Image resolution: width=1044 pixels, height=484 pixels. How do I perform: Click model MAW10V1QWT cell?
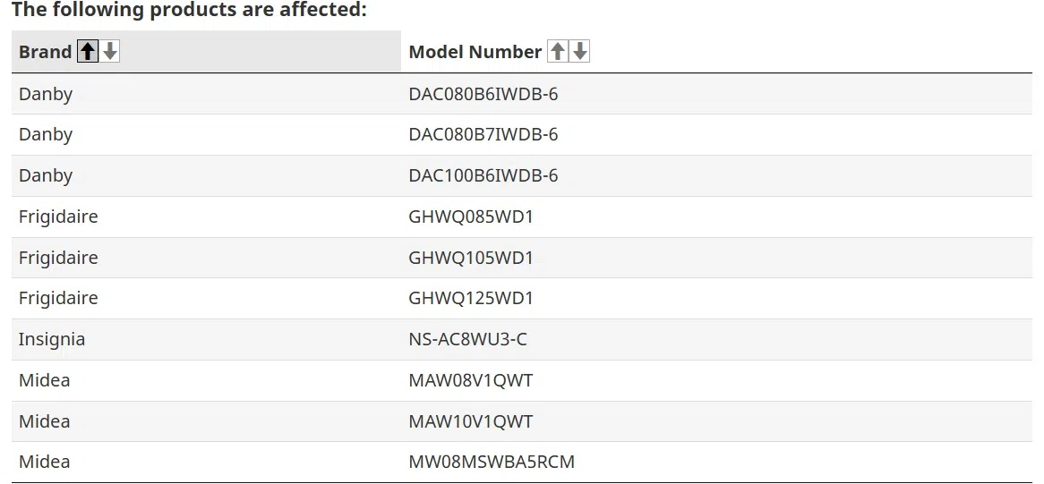coord(471,421)
